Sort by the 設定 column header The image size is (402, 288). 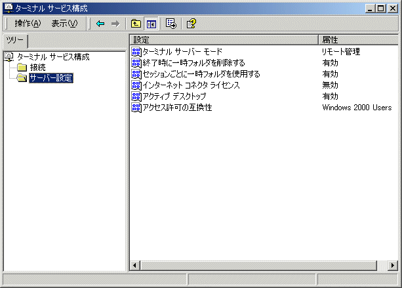point(224,40)
